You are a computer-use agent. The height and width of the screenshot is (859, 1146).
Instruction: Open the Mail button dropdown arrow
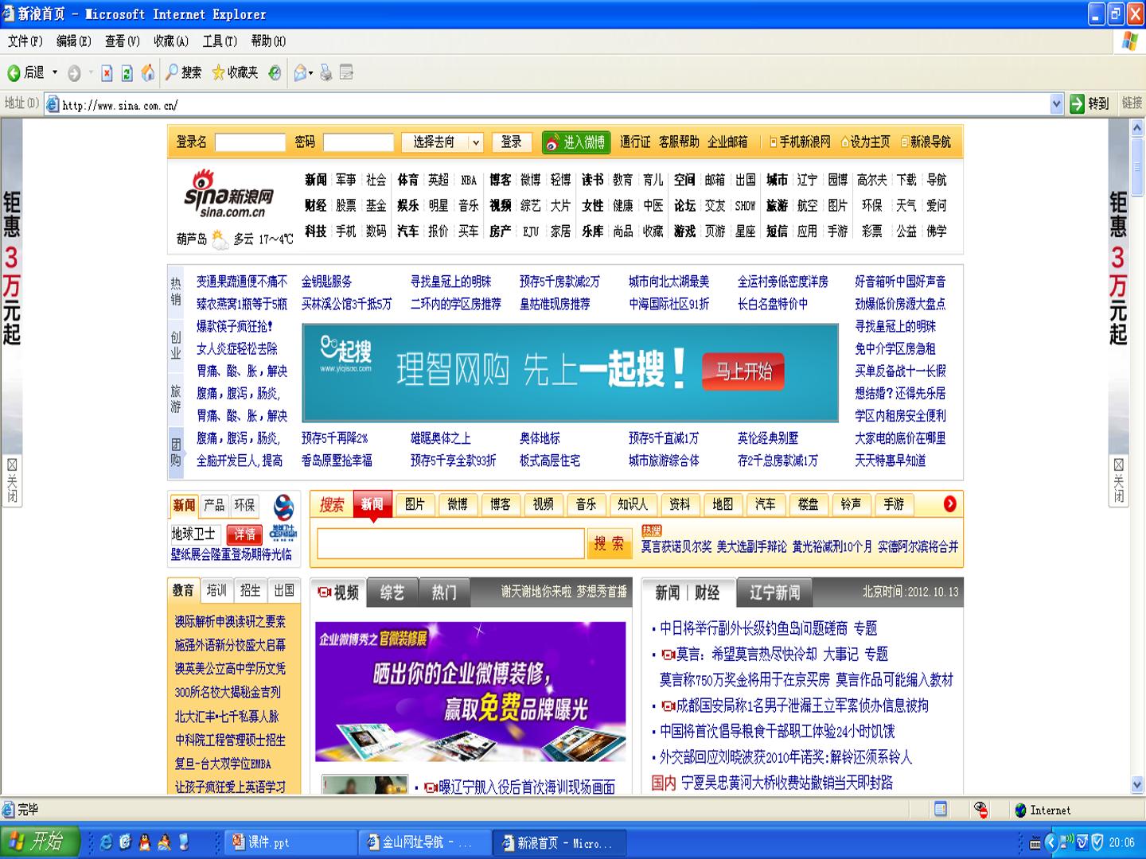[x=310, y=73]
